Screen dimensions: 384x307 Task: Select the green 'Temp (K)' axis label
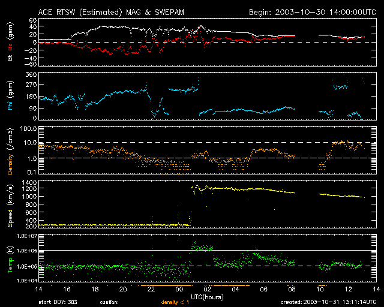(10, 258)
